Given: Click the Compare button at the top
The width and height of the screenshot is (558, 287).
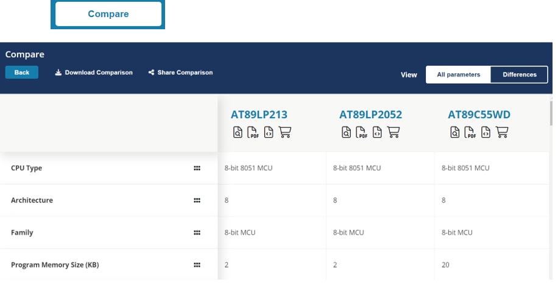Looking at the screenshot, I should coord(108,14).
